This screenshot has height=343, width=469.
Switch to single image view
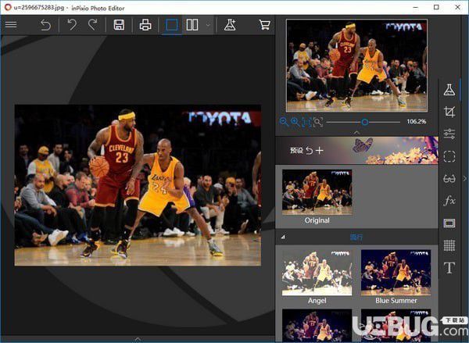(x=172, y=25)
